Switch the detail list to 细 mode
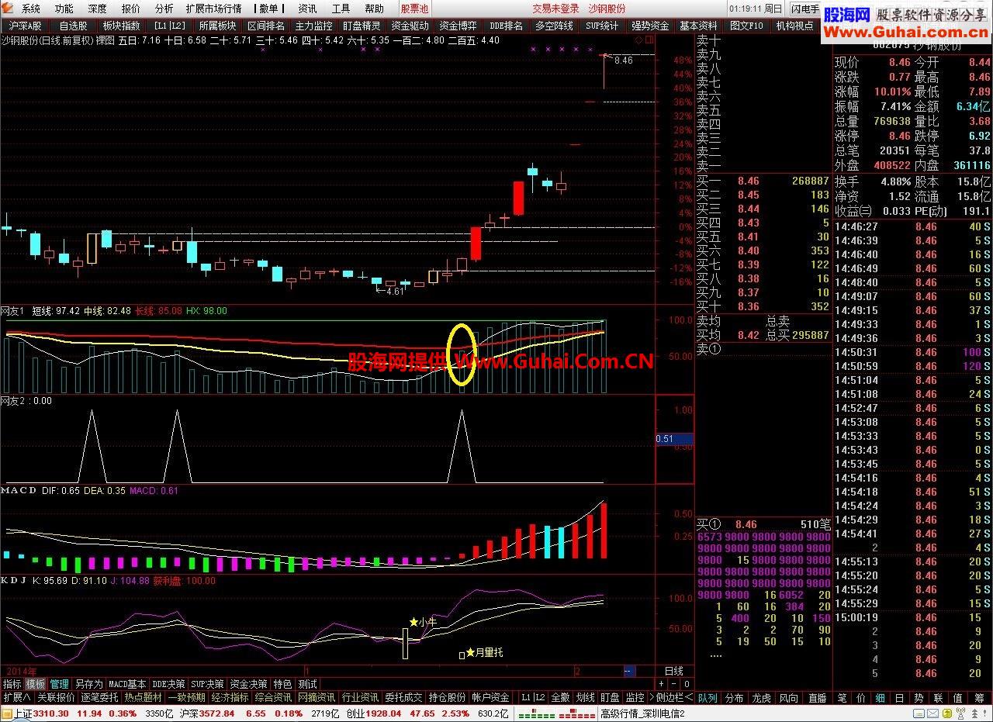The image size is (993, 722). point(881,698)
